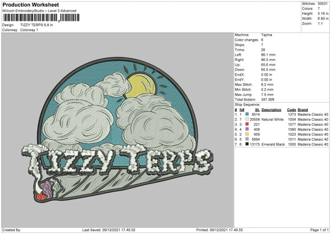Viewport: 331px width, 234px height.
Task: Select the Emerald Black color swatch
Action: 247,144
